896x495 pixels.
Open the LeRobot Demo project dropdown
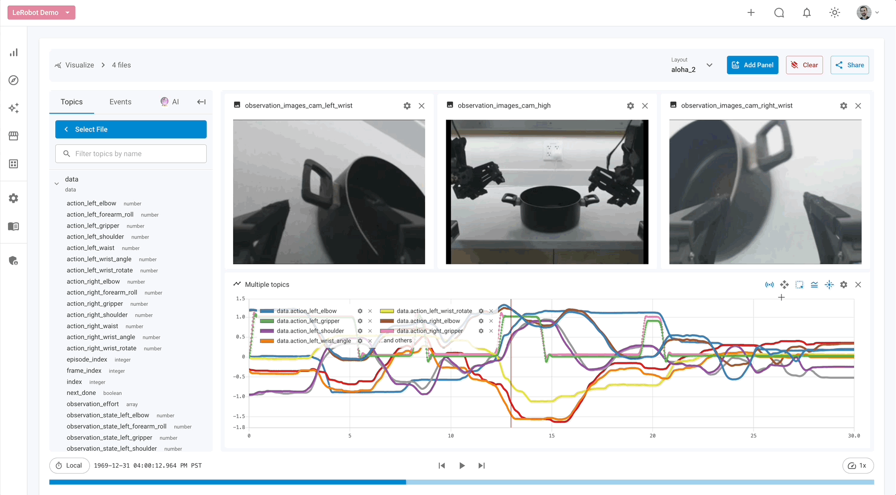41,12
